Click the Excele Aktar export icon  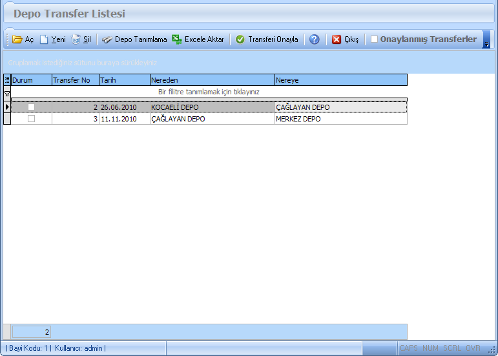(x=177, y=39)
